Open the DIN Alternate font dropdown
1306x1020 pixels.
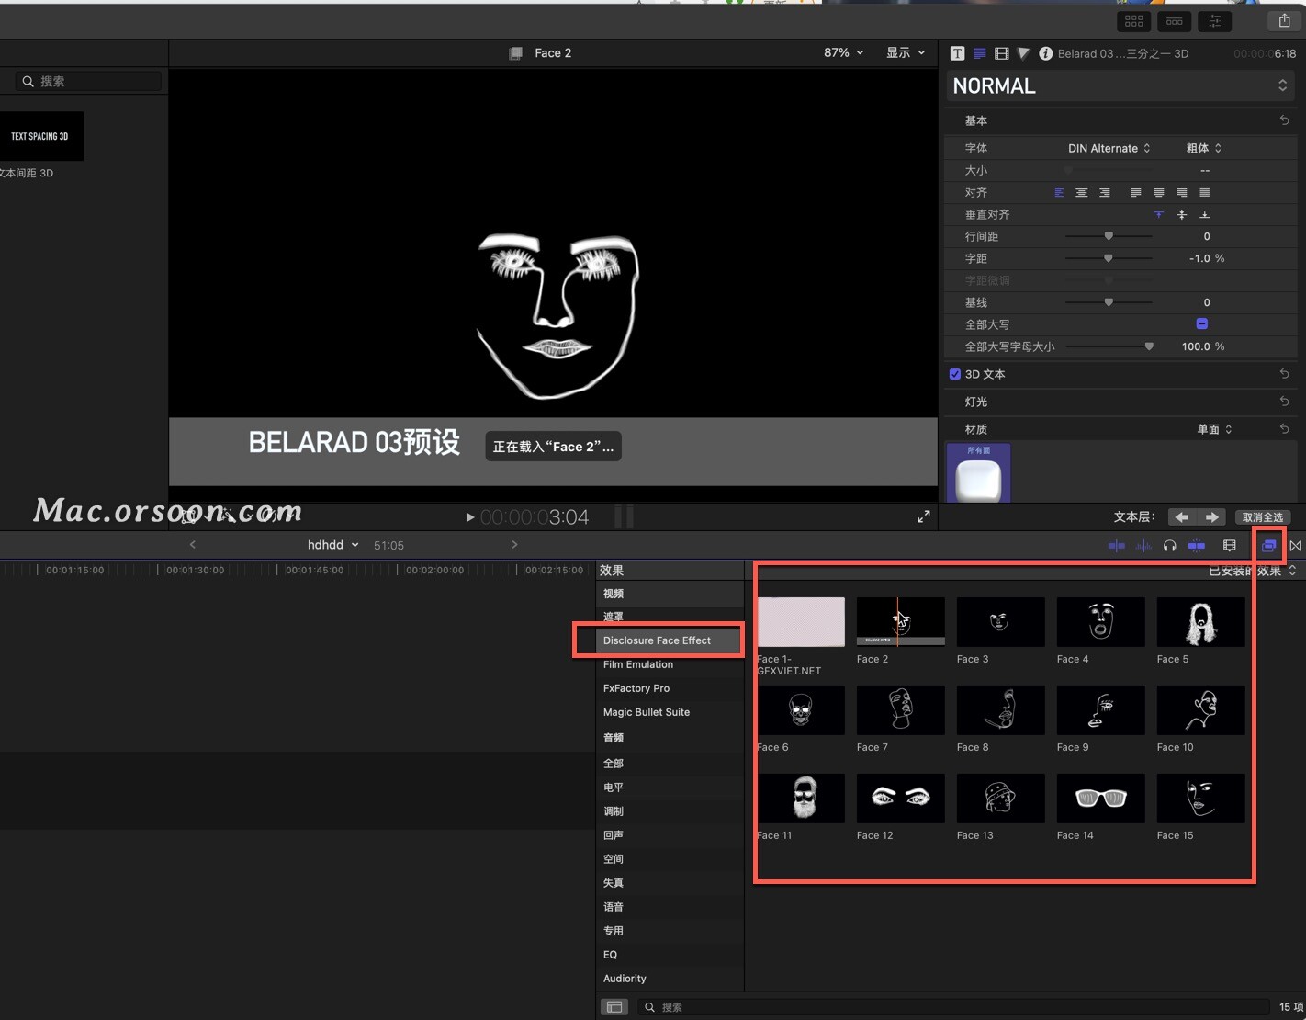(x=1109, y=148)
